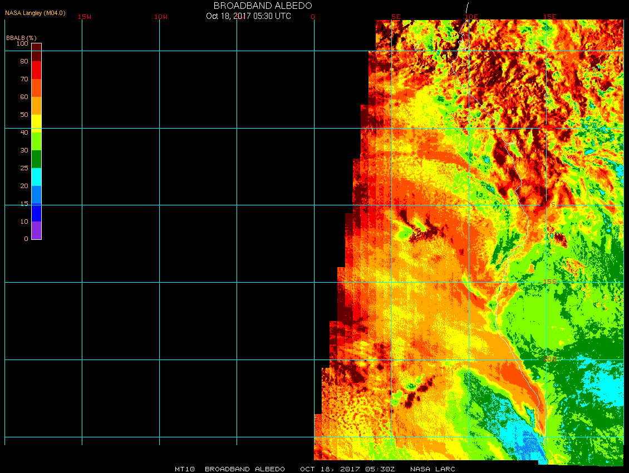
Task: Click the 'BBALB (%)' legend heading
Action: 21,38
